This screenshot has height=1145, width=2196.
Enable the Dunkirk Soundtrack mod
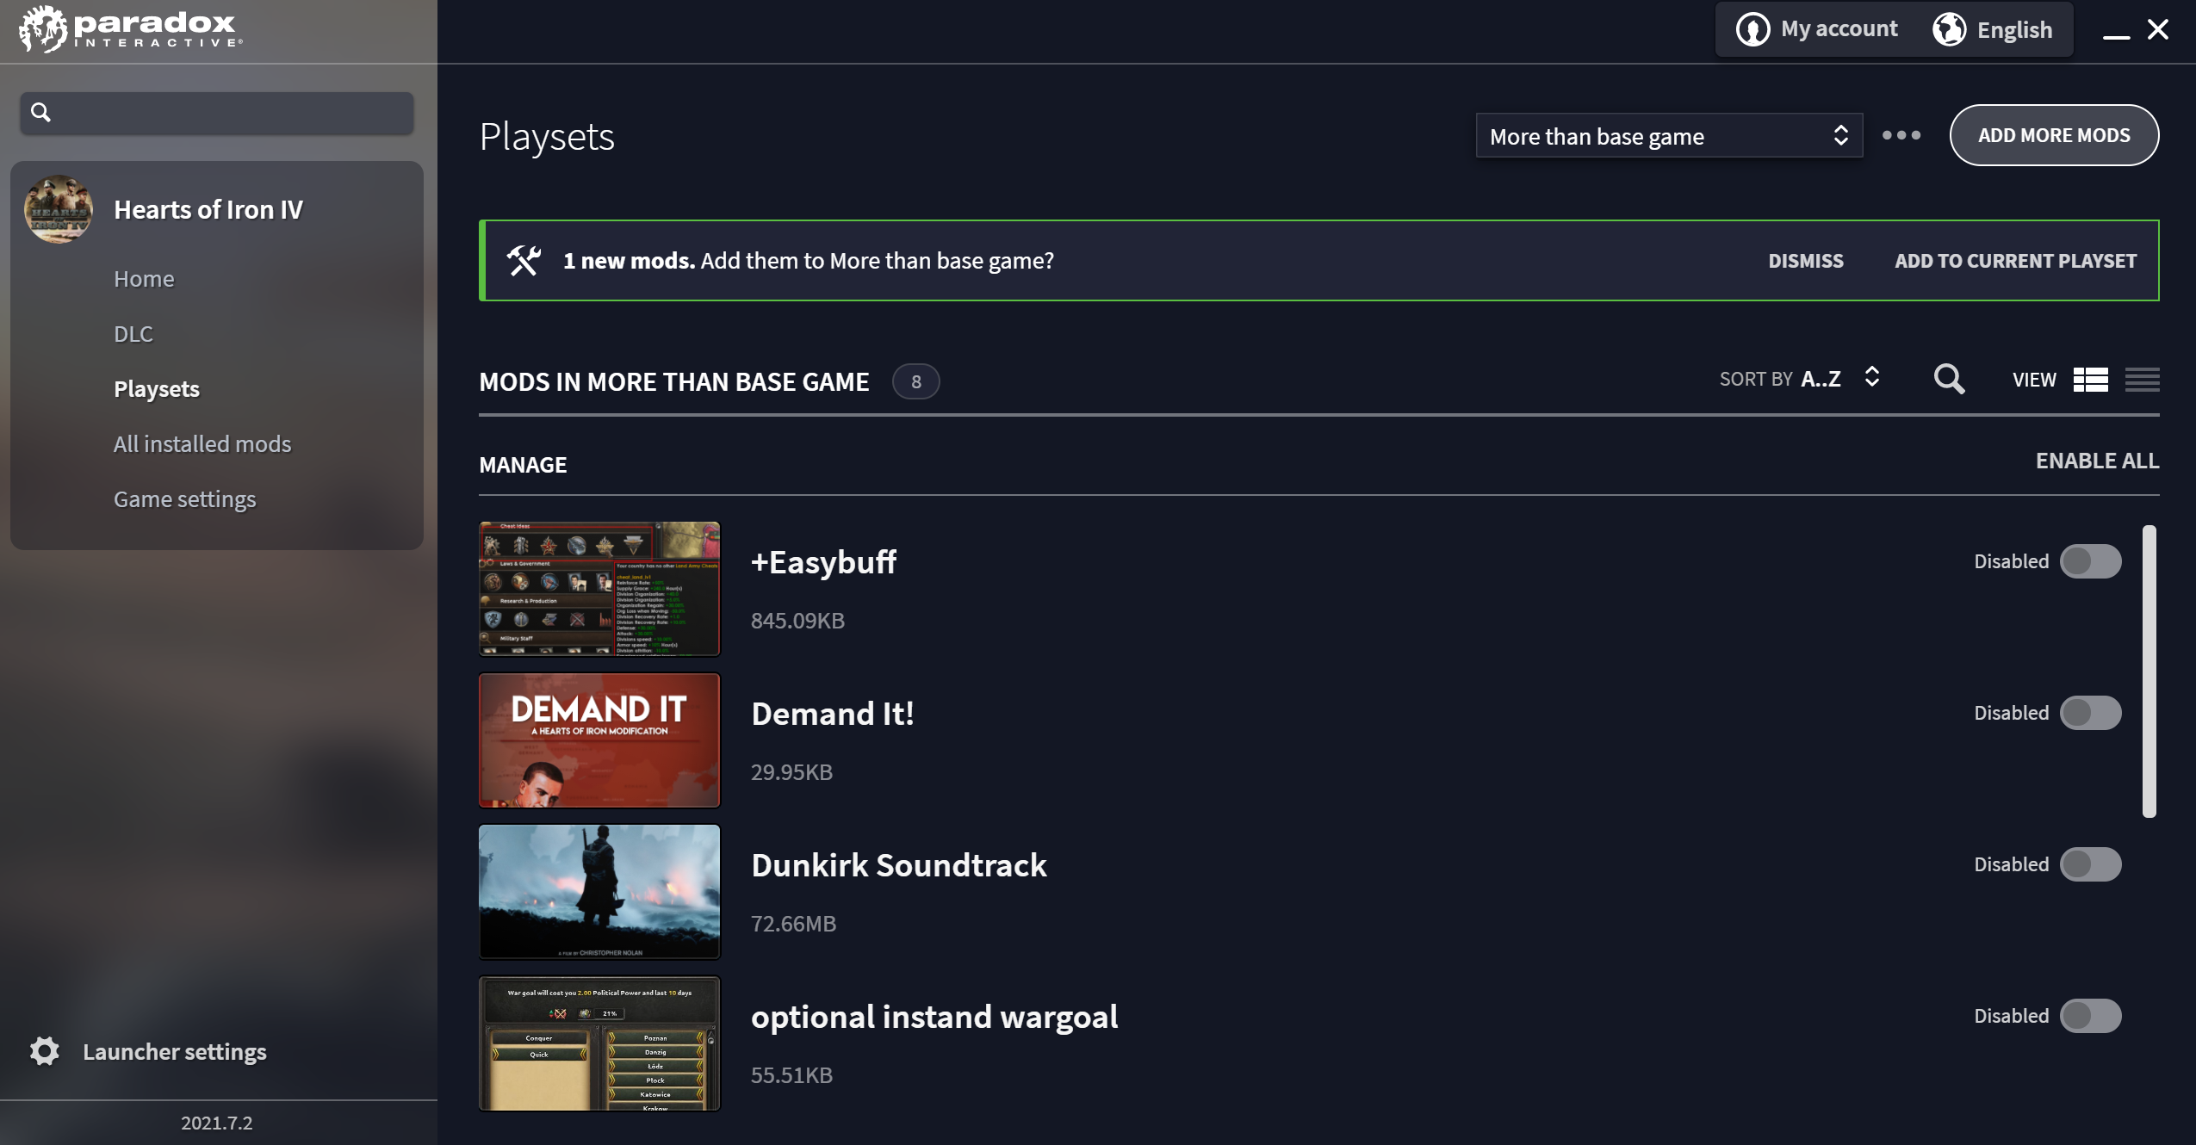coord(2090,863)
